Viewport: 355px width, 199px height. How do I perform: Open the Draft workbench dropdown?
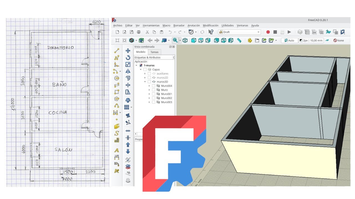(x=239, y=32)
